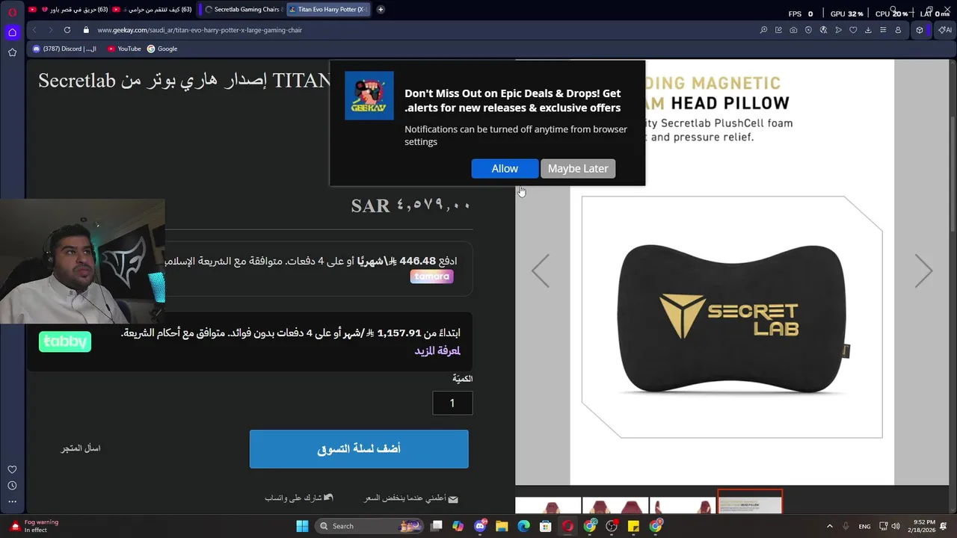Image resolution: width=957 pixels, height=538 pixels.
Task: Open Microsoft Store from taskbar
Action: (546, 526)
